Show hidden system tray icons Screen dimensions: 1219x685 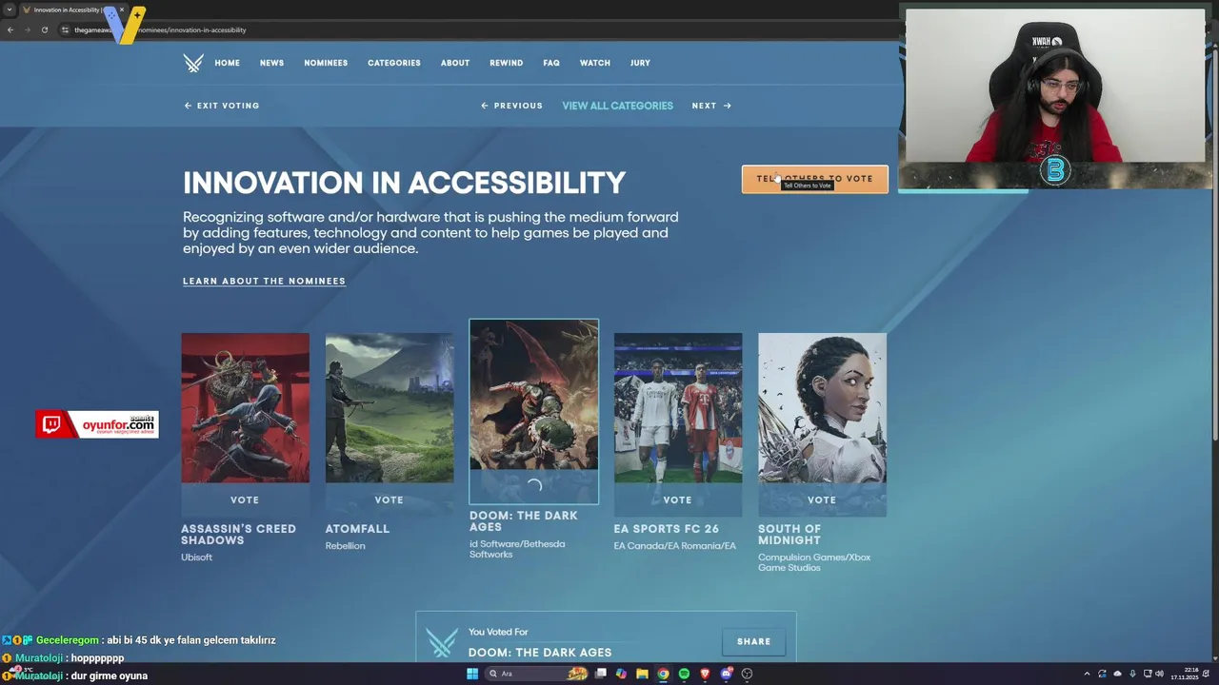(1087, 674)
